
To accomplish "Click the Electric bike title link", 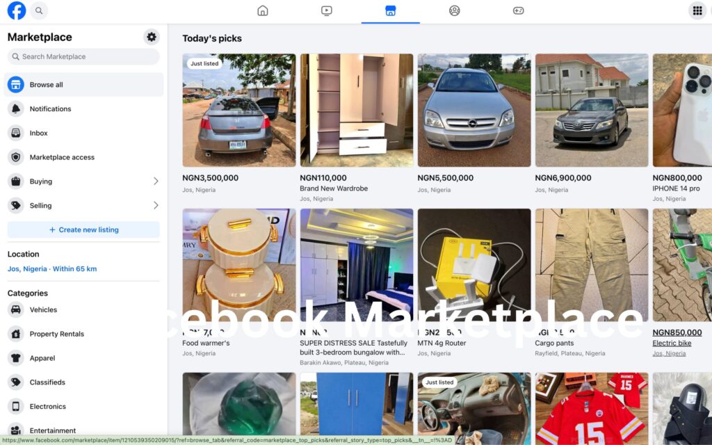I will click(672, 343).
